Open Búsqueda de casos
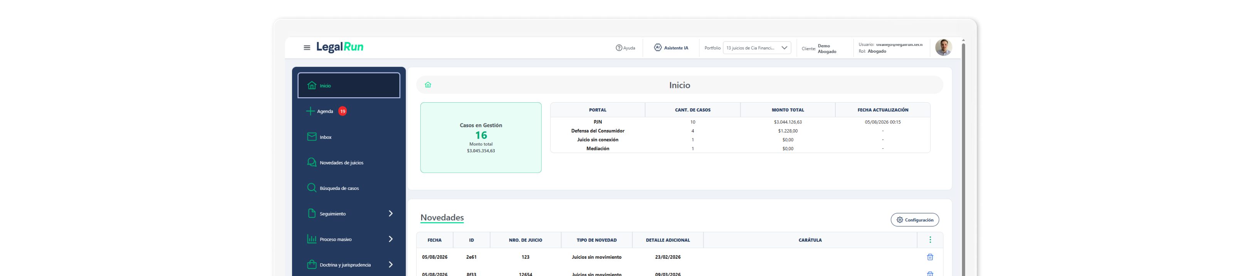This screenshot has width=1233, height=276. click(349, 188)
